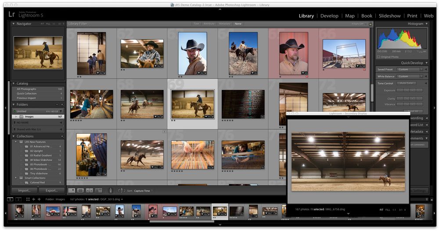Open Compare view (XY) in toolbar
The width and height of the screenshot is (439, 231).
point(90,191)
